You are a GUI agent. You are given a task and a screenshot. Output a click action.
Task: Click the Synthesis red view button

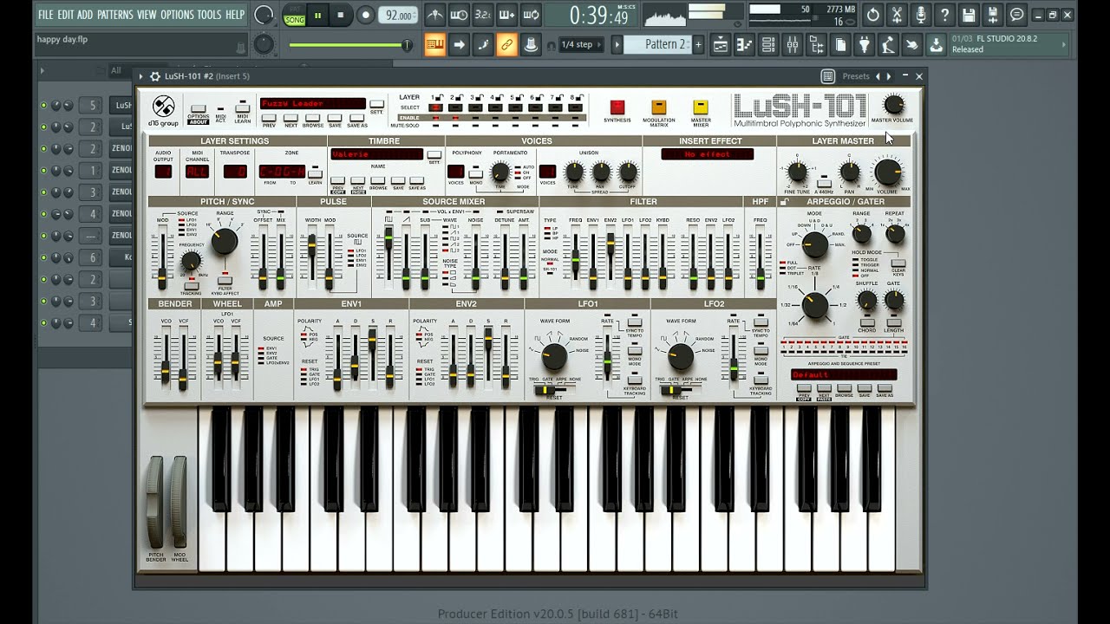(x=617, y=107)
